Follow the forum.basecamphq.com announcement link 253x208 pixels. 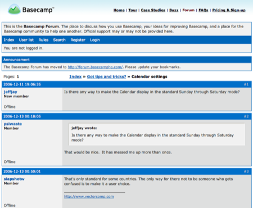click(95, 67)
